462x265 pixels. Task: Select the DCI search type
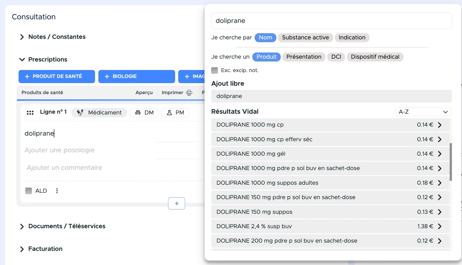pyautogui.click(x=336, y=57)
